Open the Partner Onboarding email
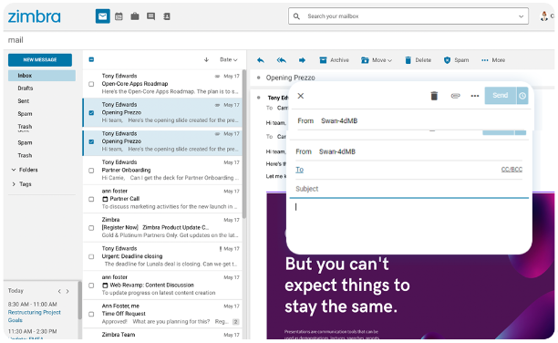The height and width of the screenshot is (343, 558). point(162,171)
